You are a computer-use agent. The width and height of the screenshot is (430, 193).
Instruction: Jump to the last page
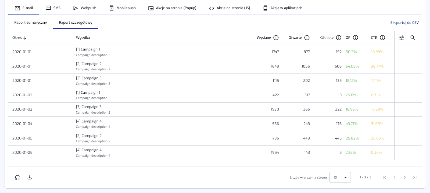415,177
